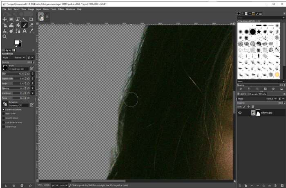This screenshot has height=188, width=286.
Task: Open the Layer menu
Action: tap(38, 9)
